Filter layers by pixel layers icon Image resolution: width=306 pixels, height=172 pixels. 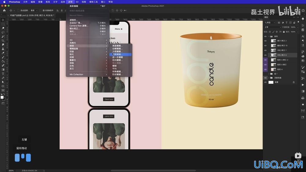(x=279, y=23)
